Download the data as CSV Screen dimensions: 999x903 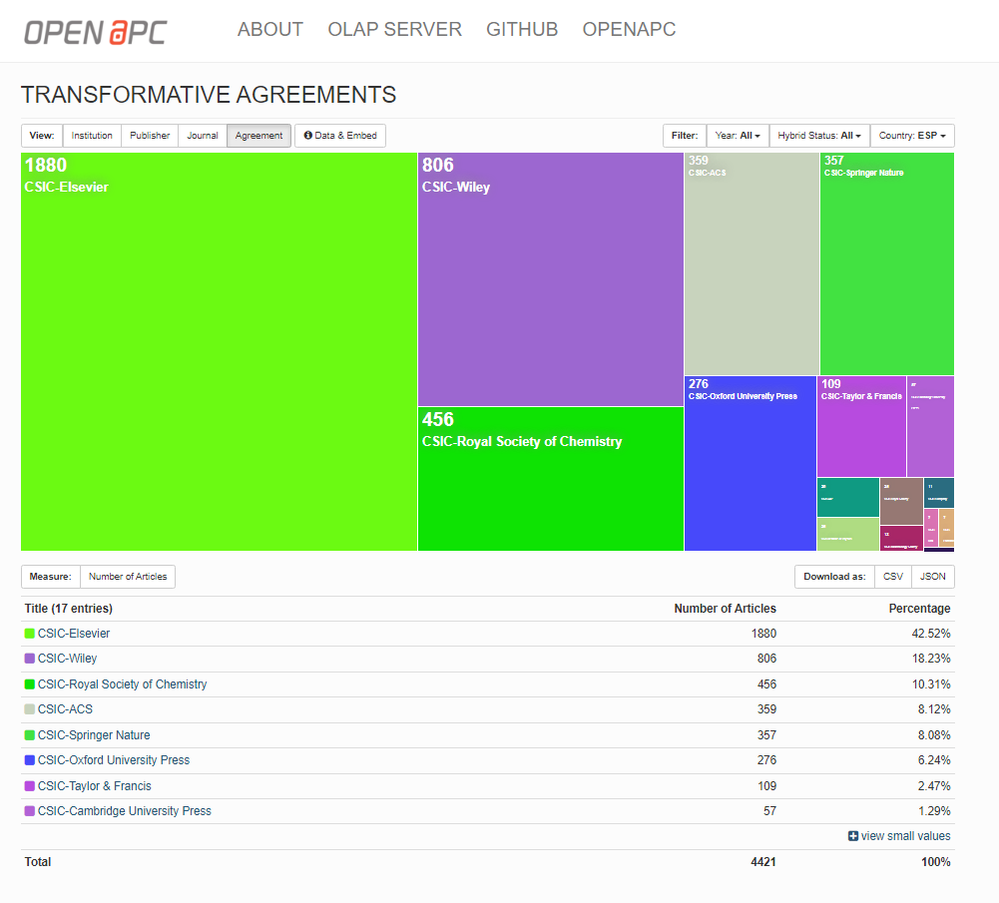coord(892,576)
